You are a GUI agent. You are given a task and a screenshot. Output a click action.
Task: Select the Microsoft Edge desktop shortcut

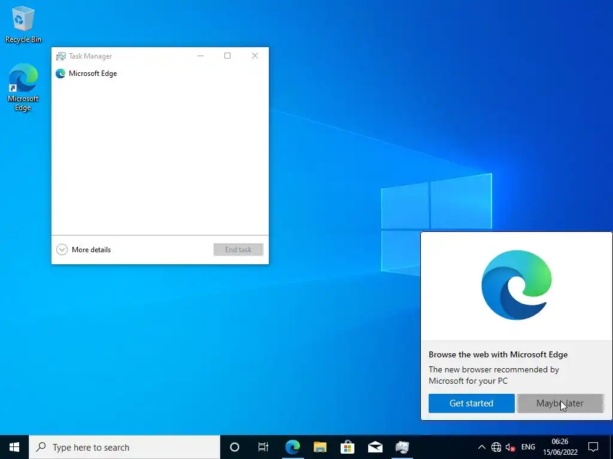tap(23, 87)
